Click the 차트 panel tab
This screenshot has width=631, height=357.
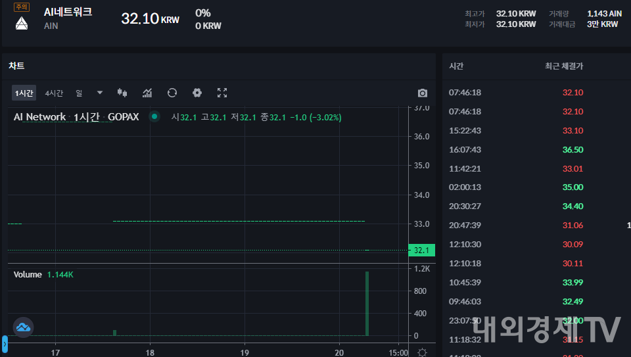[x=16, y=66]
